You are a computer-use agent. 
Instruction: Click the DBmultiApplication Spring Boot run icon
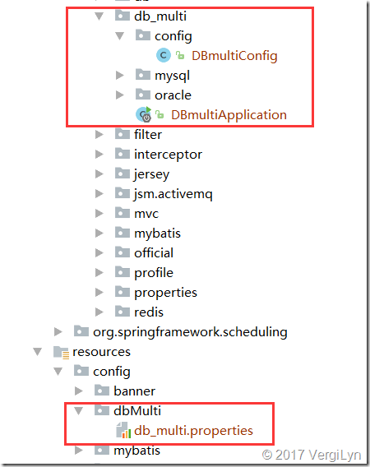[144, 114]
